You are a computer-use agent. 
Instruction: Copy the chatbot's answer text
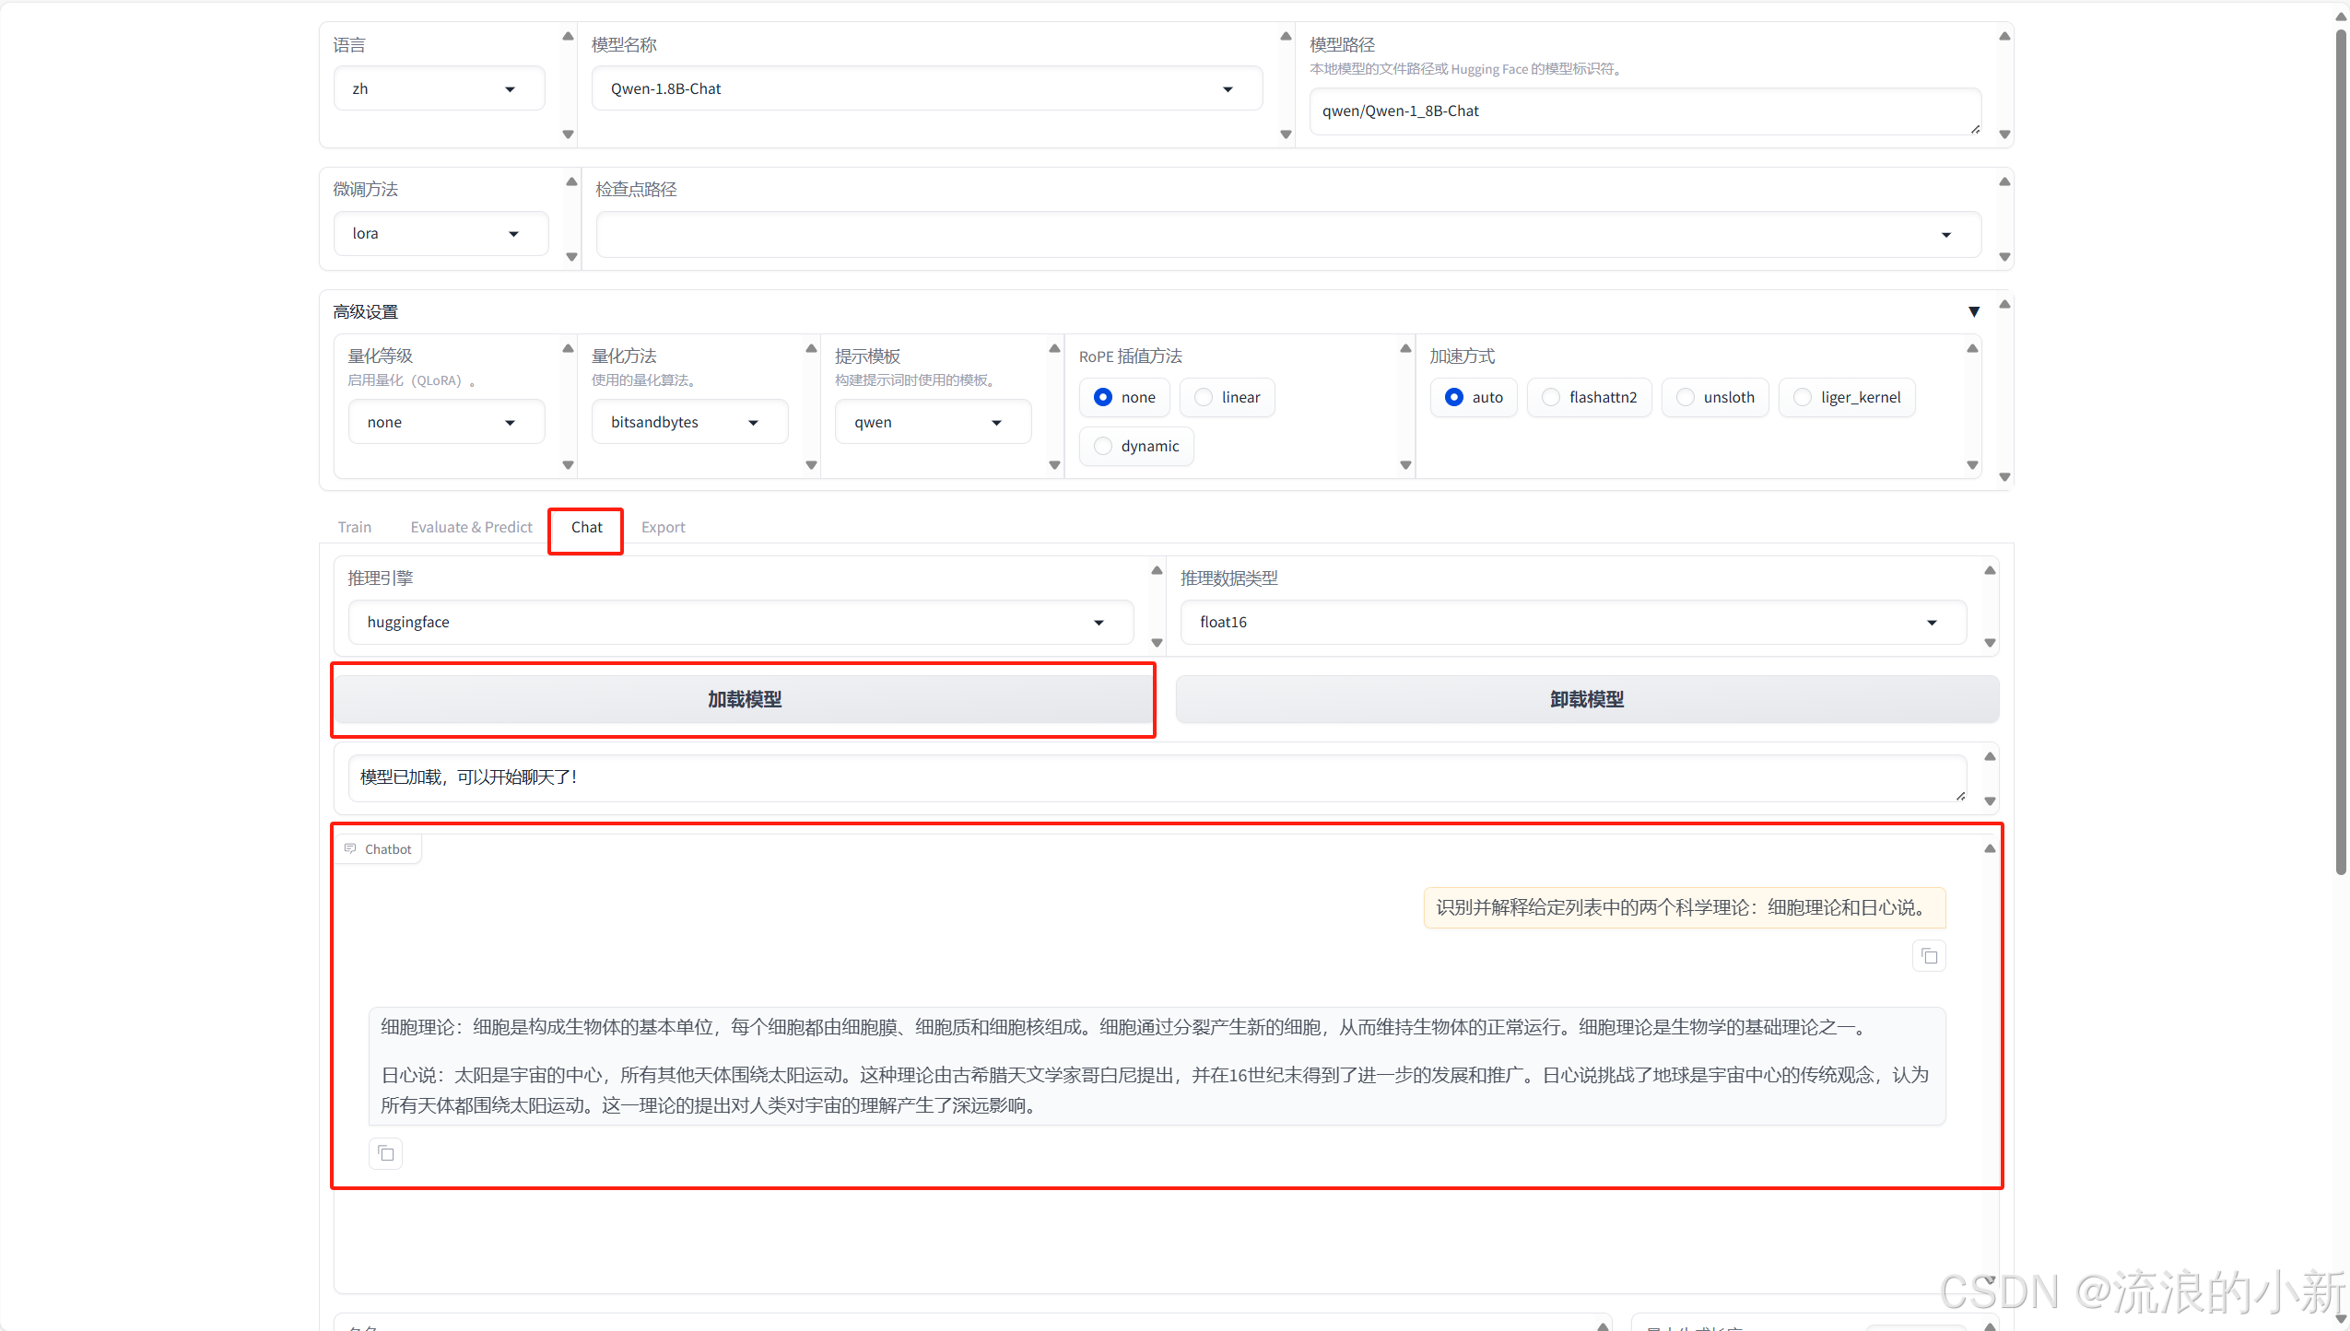point(385,1153)
